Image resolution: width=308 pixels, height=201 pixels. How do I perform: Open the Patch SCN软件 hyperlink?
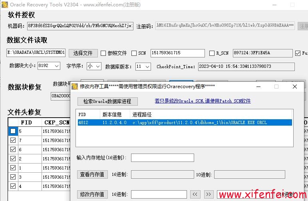pos(203,101)
